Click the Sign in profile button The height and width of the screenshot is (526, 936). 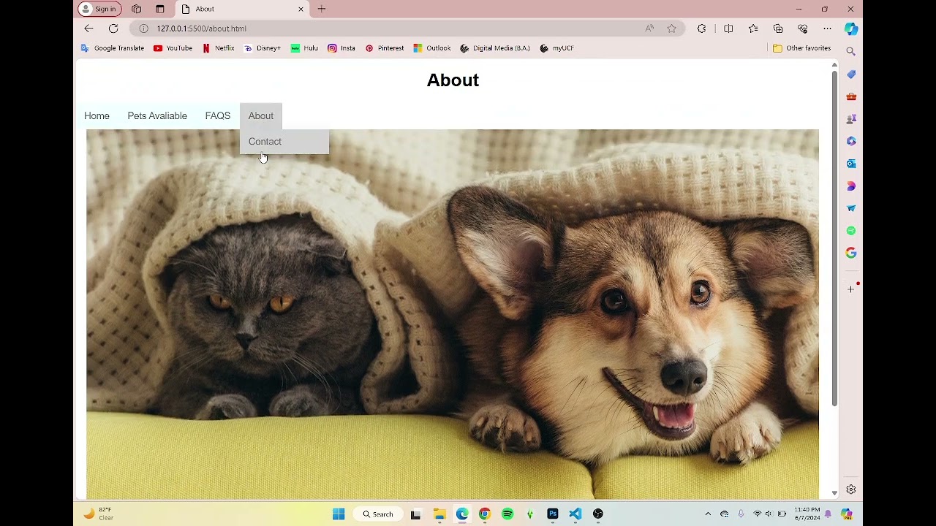[99, 9]
